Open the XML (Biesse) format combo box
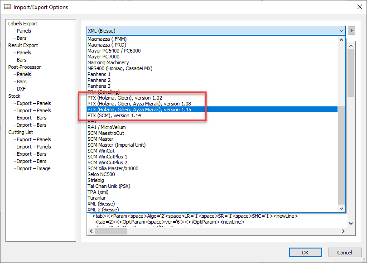The height and width of the screenshot is (263, 367). (216, 31)
